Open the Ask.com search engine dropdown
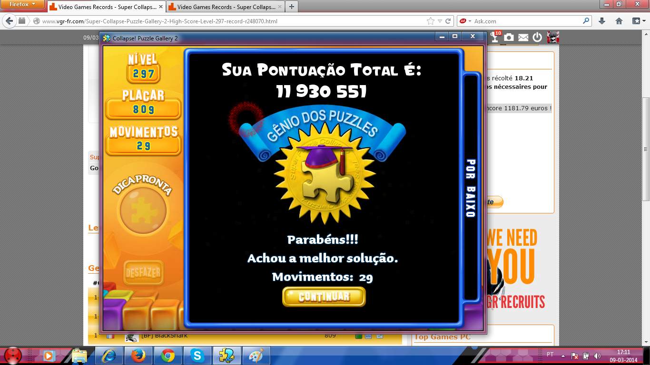The height and width of the screenshot is (365, 650). coord(465,21)
